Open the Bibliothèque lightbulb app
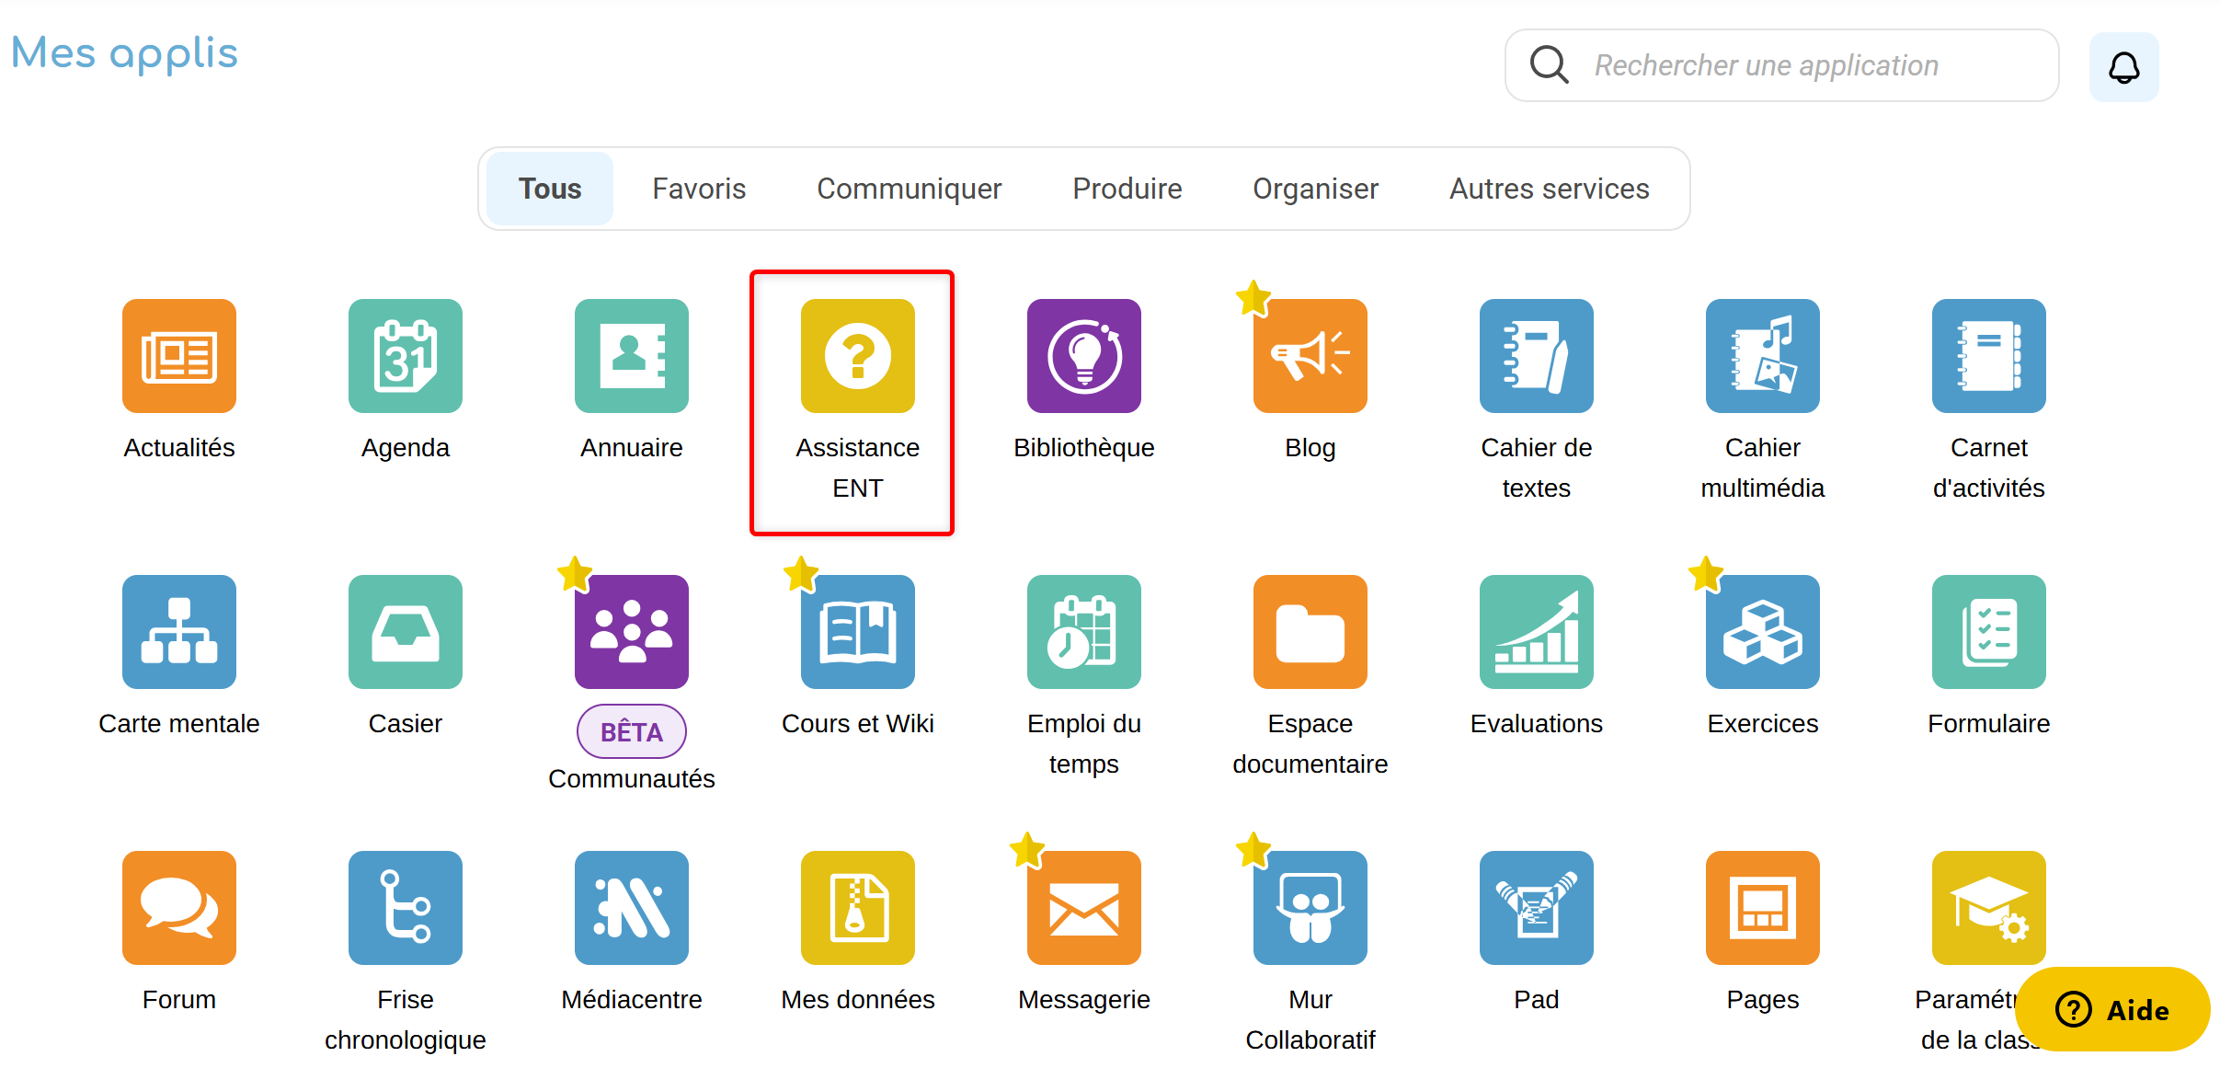Image resolution: width=2220 pixels, height=1068 pixels. pyautogui.click(x=1084, y=356)
